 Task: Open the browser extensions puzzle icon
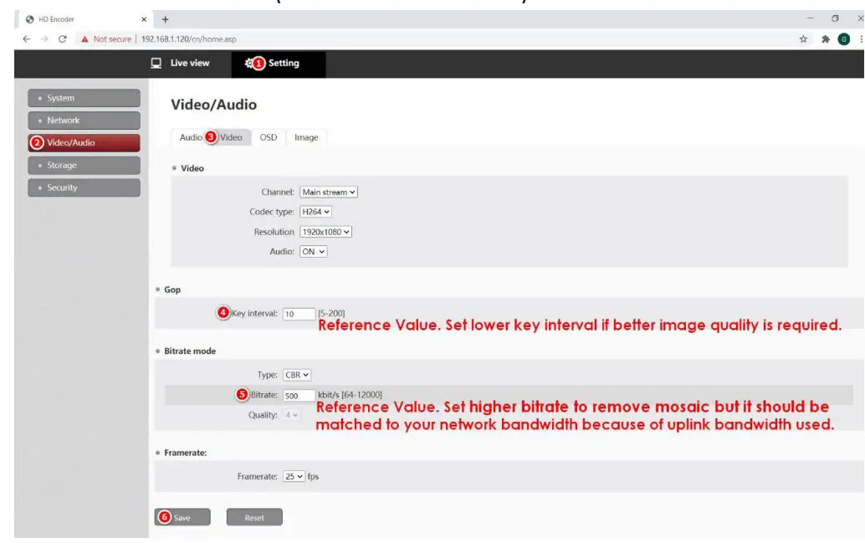tap(826, 39)
